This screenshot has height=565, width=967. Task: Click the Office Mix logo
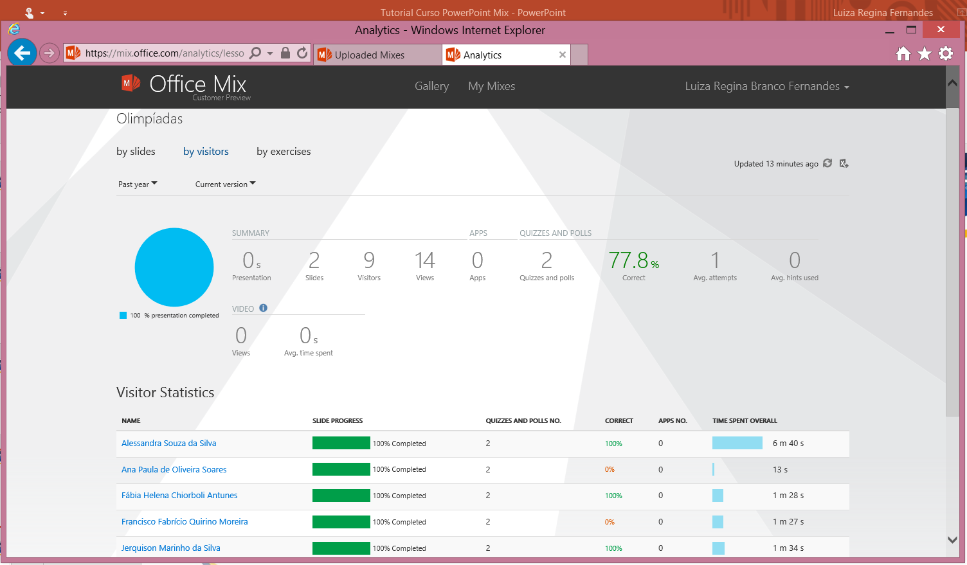tap(185, 85)
